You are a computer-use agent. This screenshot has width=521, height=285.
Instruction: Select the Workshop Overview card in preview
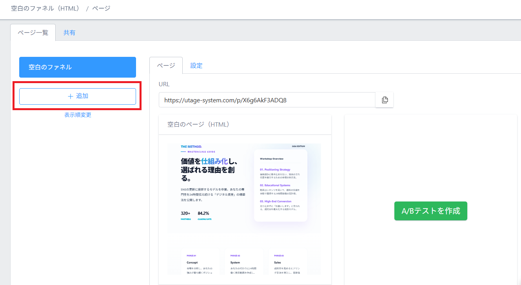point(280,185)
